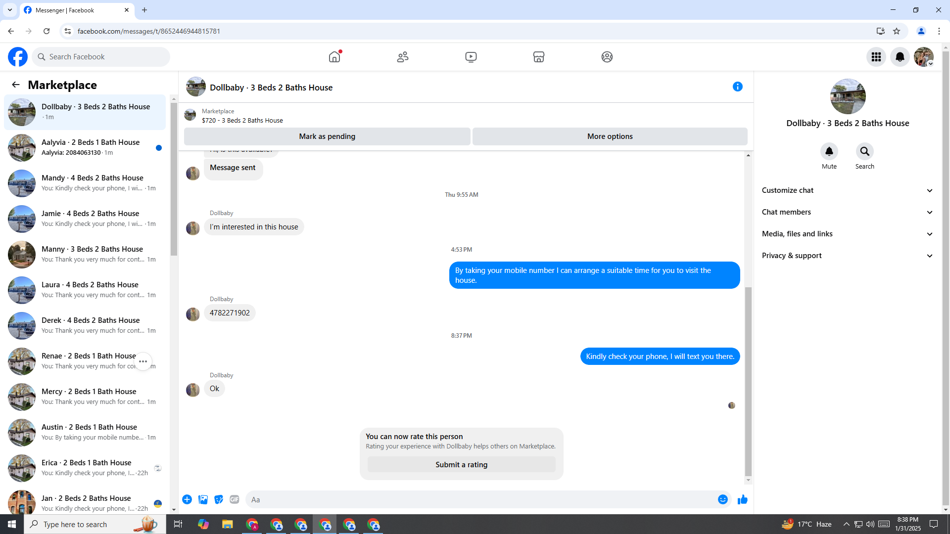Click the back arrow beside Marketplace
The width and height of the screenshot is (950, 534).
coord(16,85)
